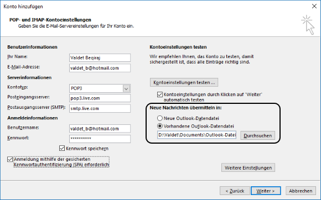The width and height of the screenshot is (321, 200).
Task: Click the E-Mail-Adresse input field
Action: tap(100, 68)
